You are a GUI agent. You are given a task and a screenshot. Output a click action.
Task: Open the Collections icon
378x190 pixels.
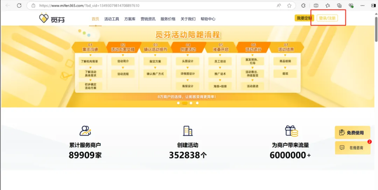339,6
